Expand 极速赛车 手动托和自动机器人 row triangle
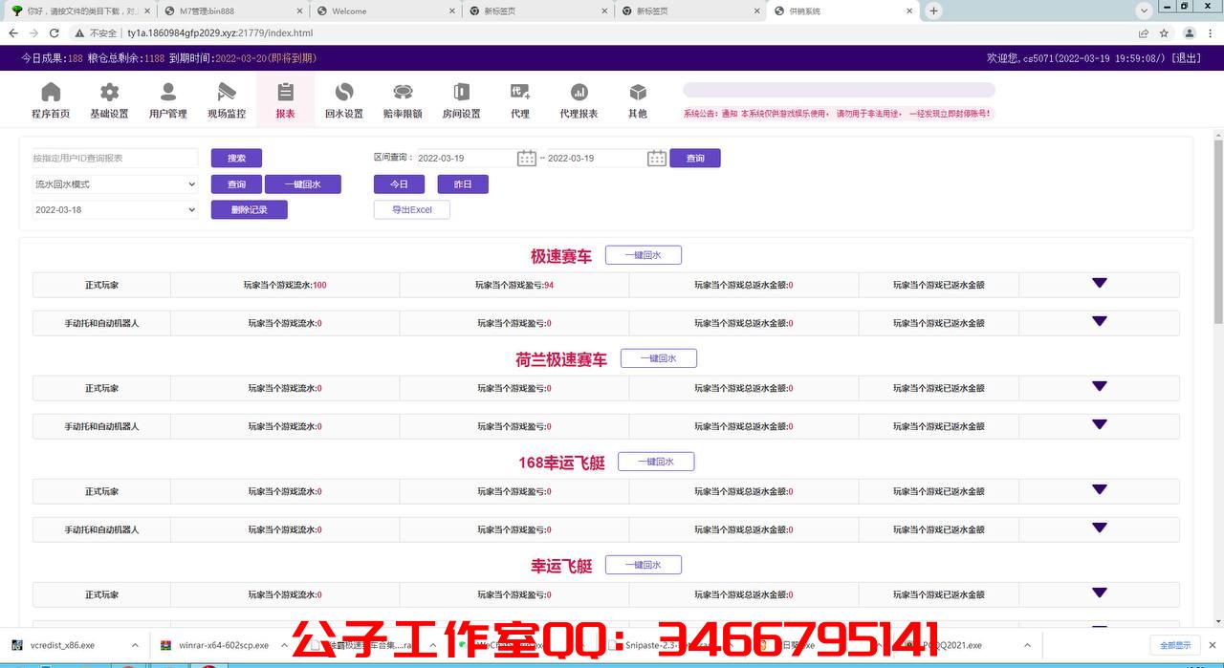 pos(1100,321)
